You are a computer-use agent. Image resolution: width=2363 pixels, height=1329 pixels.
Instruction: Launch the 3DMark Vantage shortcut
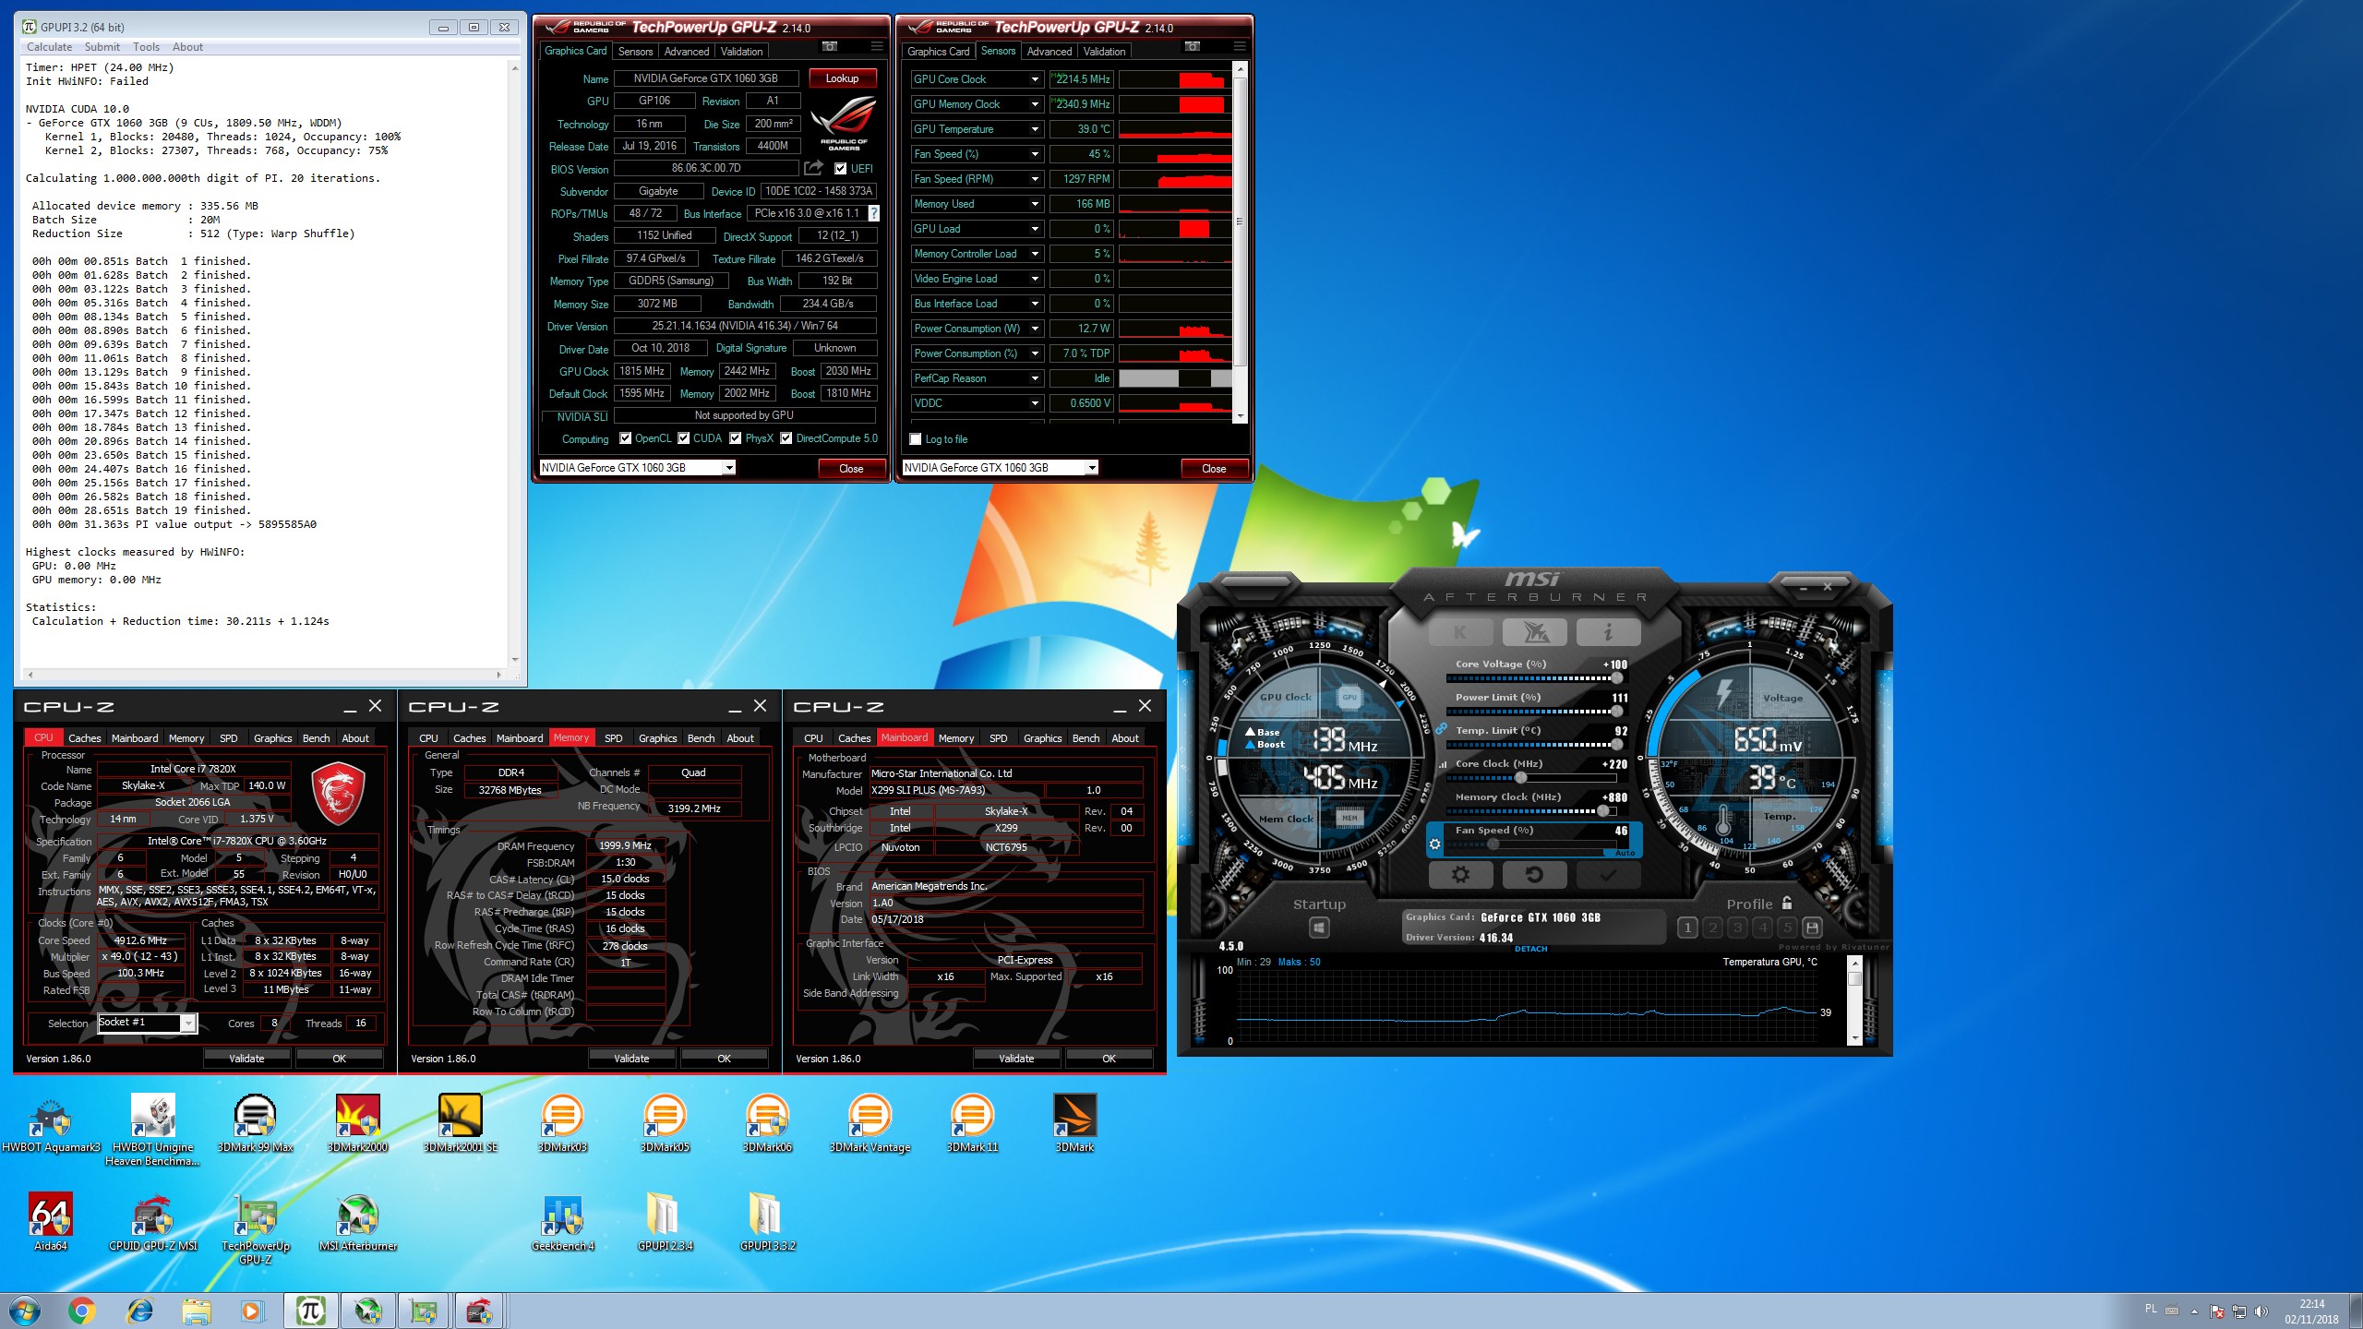click(x=870, y=1125)
